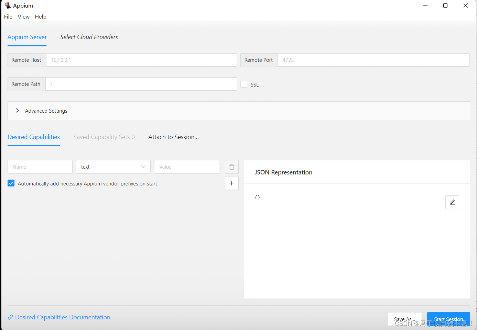
Task: Open the capability type dropdown showing text
Action: click(113, 167)
